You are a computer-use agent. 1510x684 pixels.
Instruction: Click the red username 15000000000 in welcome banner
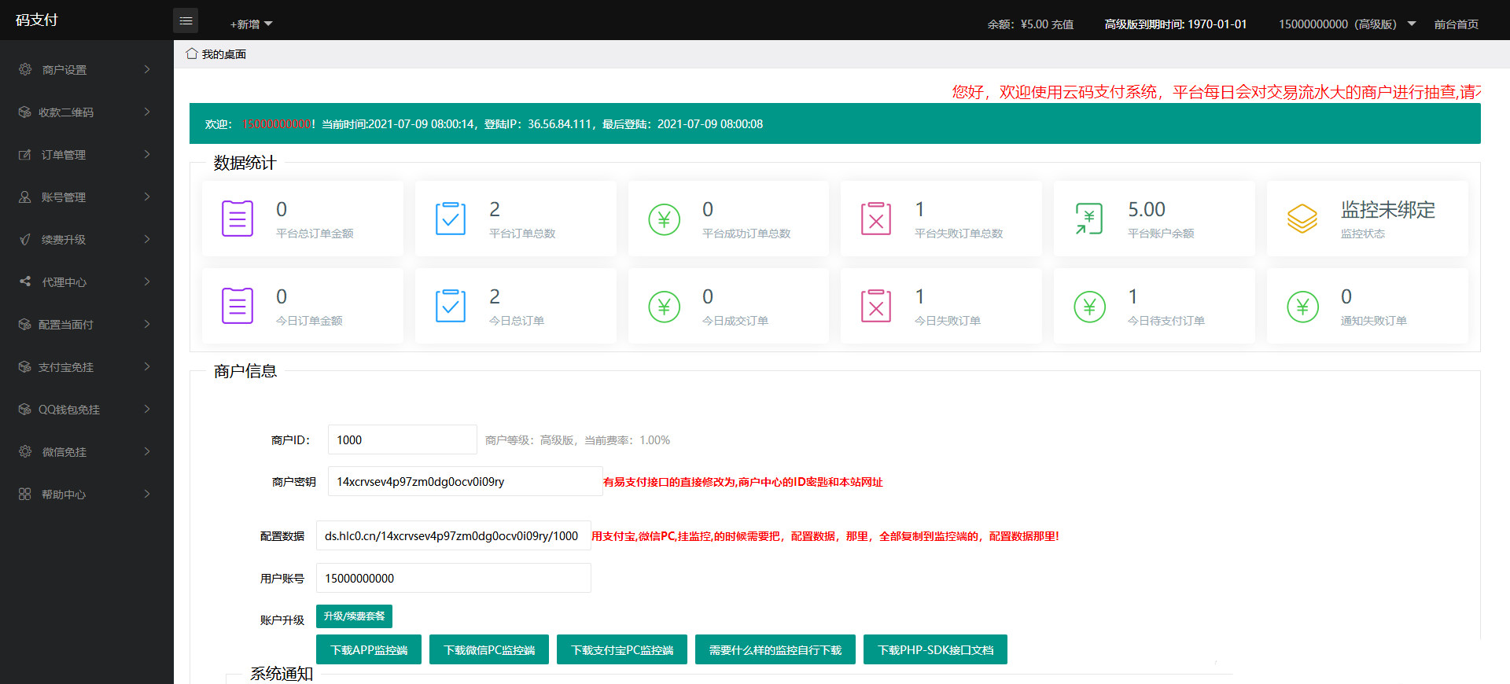(x=278, y=124)
